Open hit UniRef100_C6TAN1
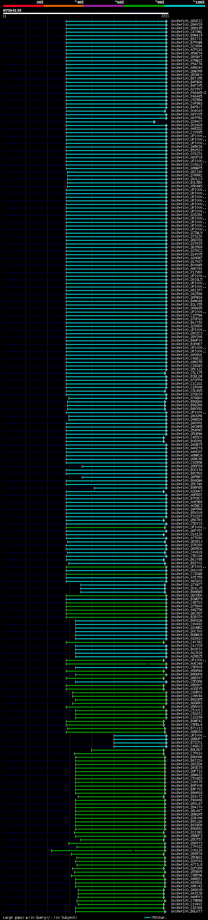208x920 pixels. 187,32
